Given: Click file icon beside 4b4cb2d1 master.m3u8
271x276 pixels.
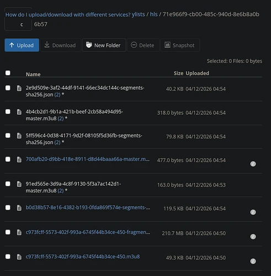Looking at the screenshot, I should tap(19, 112).
